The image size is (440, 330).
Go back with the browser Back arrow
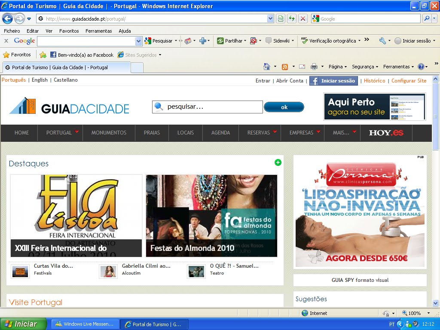click(8, 19)
